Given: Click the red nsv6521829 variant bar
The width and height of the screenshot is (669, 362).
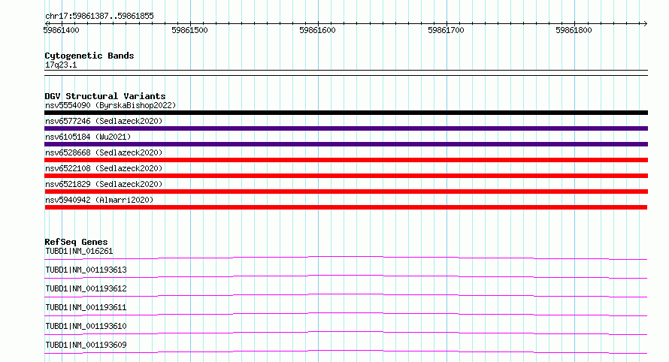Looking at the screenshot, I should [346, 192].
